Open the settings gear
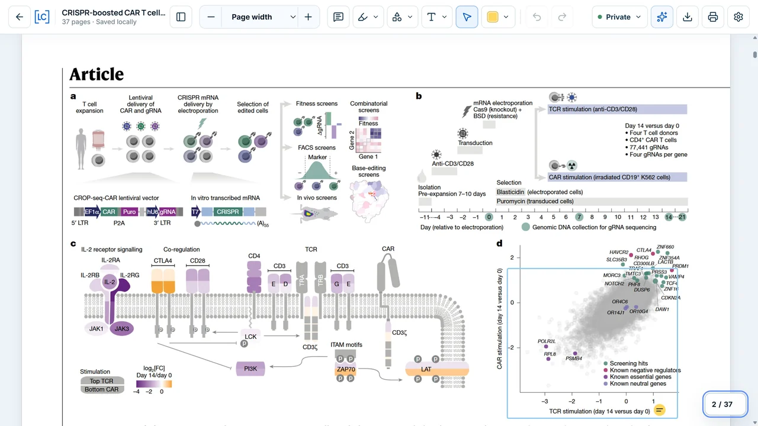Viewport: 758px width, 426px height. click(738, 17)
